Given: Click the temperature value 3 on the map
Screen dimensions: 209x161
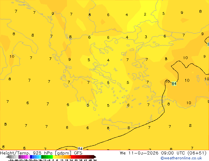Looking at the screenshot, I should click(x=146, y=37).
